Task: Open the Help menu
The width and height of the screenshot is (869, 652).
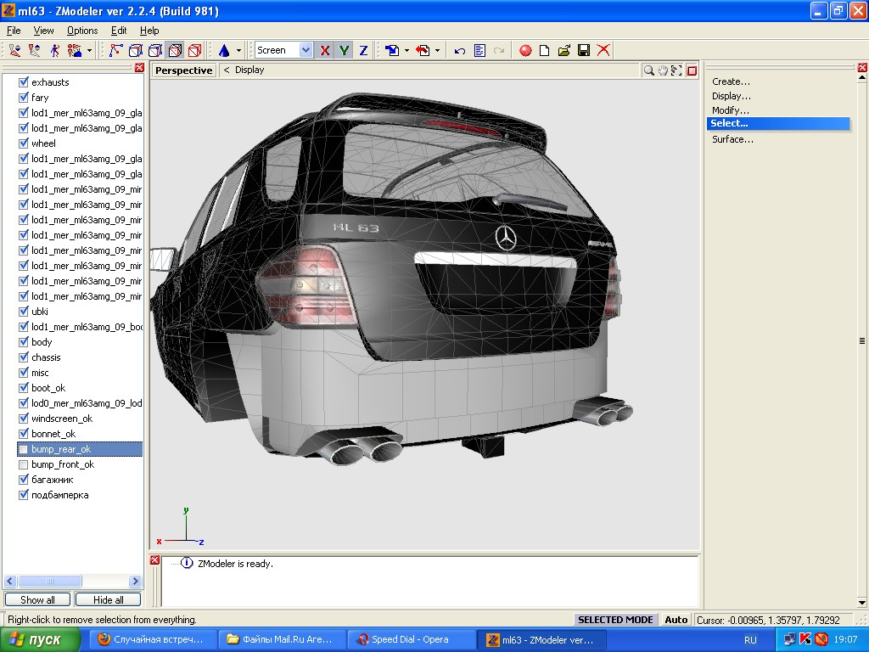Action: pyautogui.click(x=149, y=31)
